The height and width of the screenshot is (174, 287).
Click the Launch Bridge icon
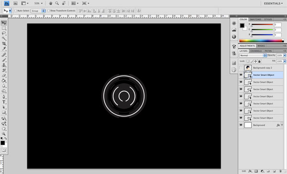coord(16,3)
